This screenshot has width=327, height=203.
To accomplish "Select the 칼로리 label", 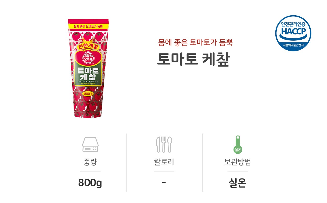I will [164, 162].
